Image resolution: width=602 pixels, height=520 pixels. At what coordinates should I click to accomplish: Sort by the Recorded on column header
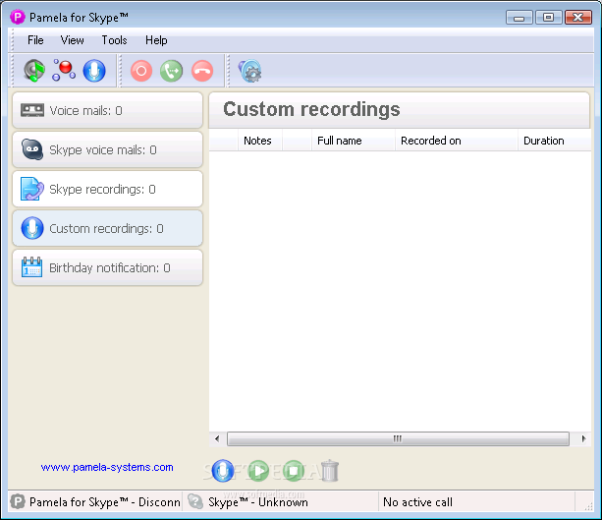tap(457, 141)
